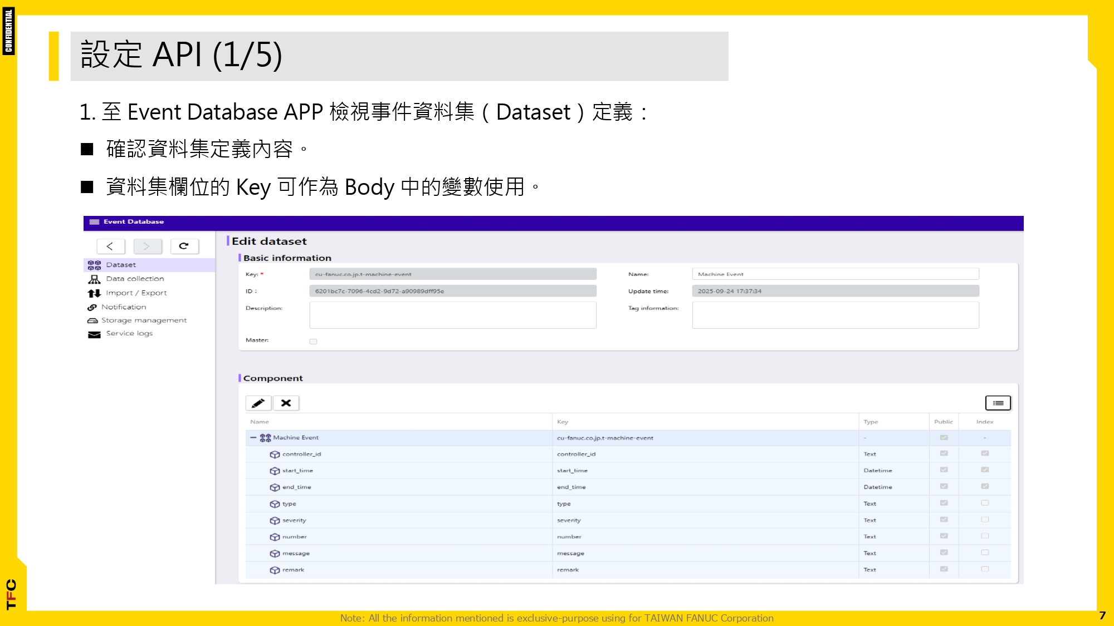This screenshot has width=1114, height=626.
Task: Select Data collection in the sidebar
Action: tap(134, 278)
